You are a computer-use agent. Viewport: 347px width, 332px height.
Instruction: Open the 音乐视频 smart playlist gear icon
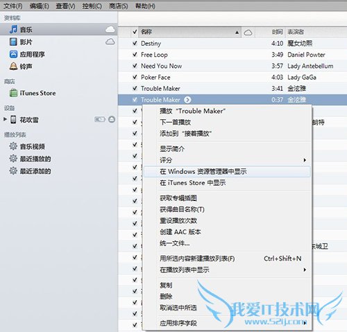pyautogui.click(x=13, y=146)
